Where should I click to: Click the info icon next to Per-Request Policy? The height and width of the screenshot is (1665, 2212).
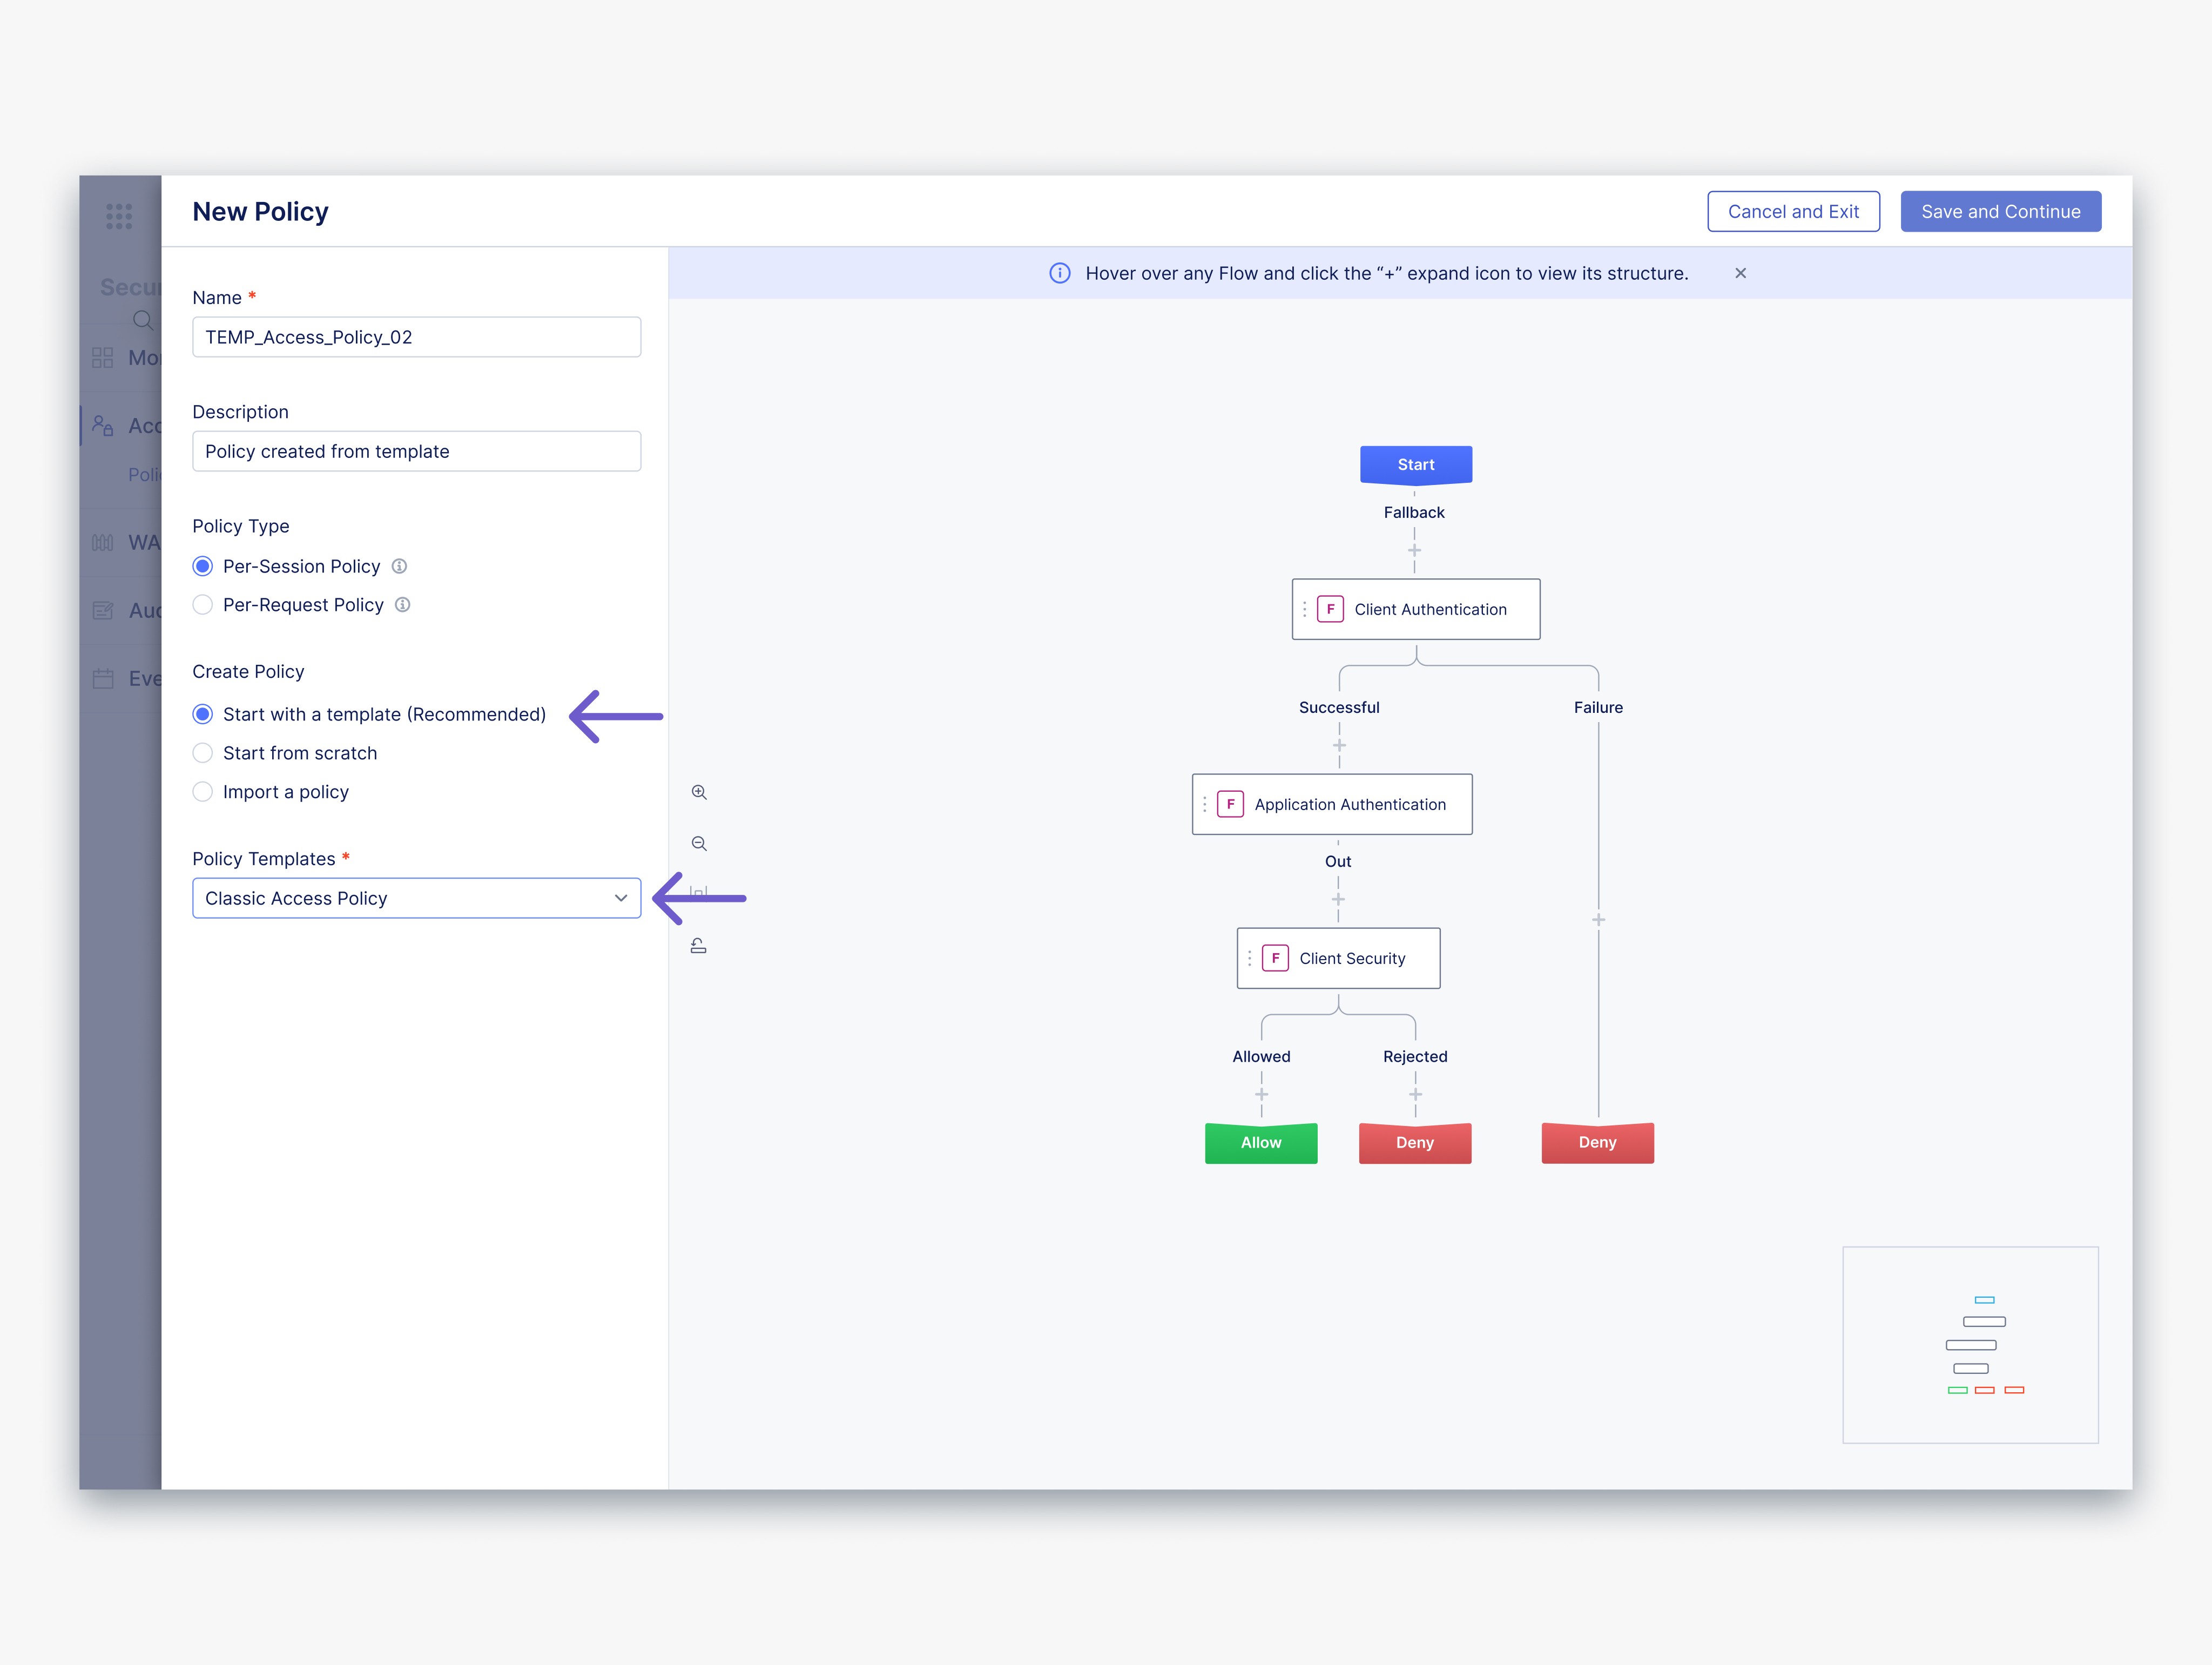pos(402,605)
